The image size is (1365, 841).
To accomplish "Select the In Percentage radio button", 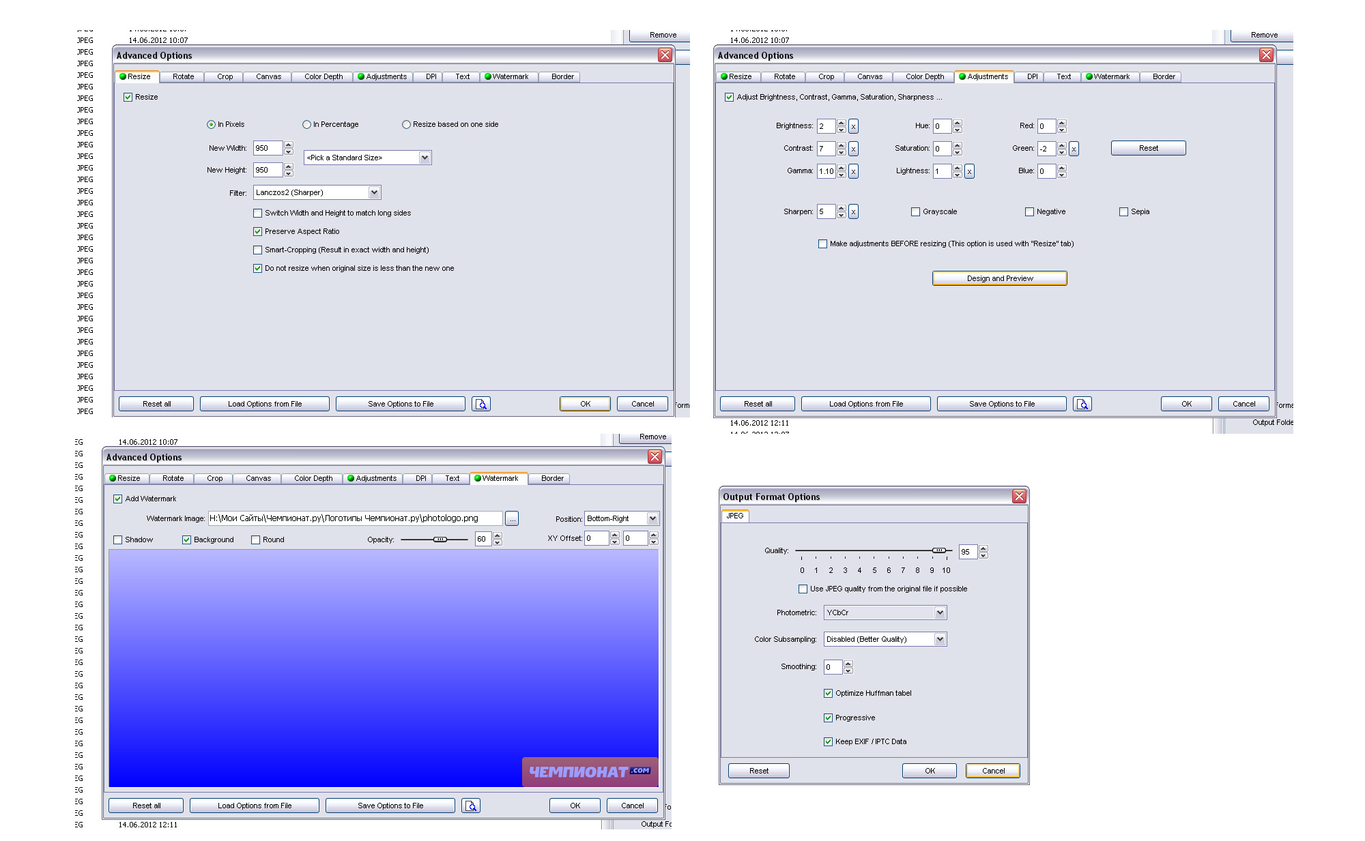I will [x=307, y=125].
